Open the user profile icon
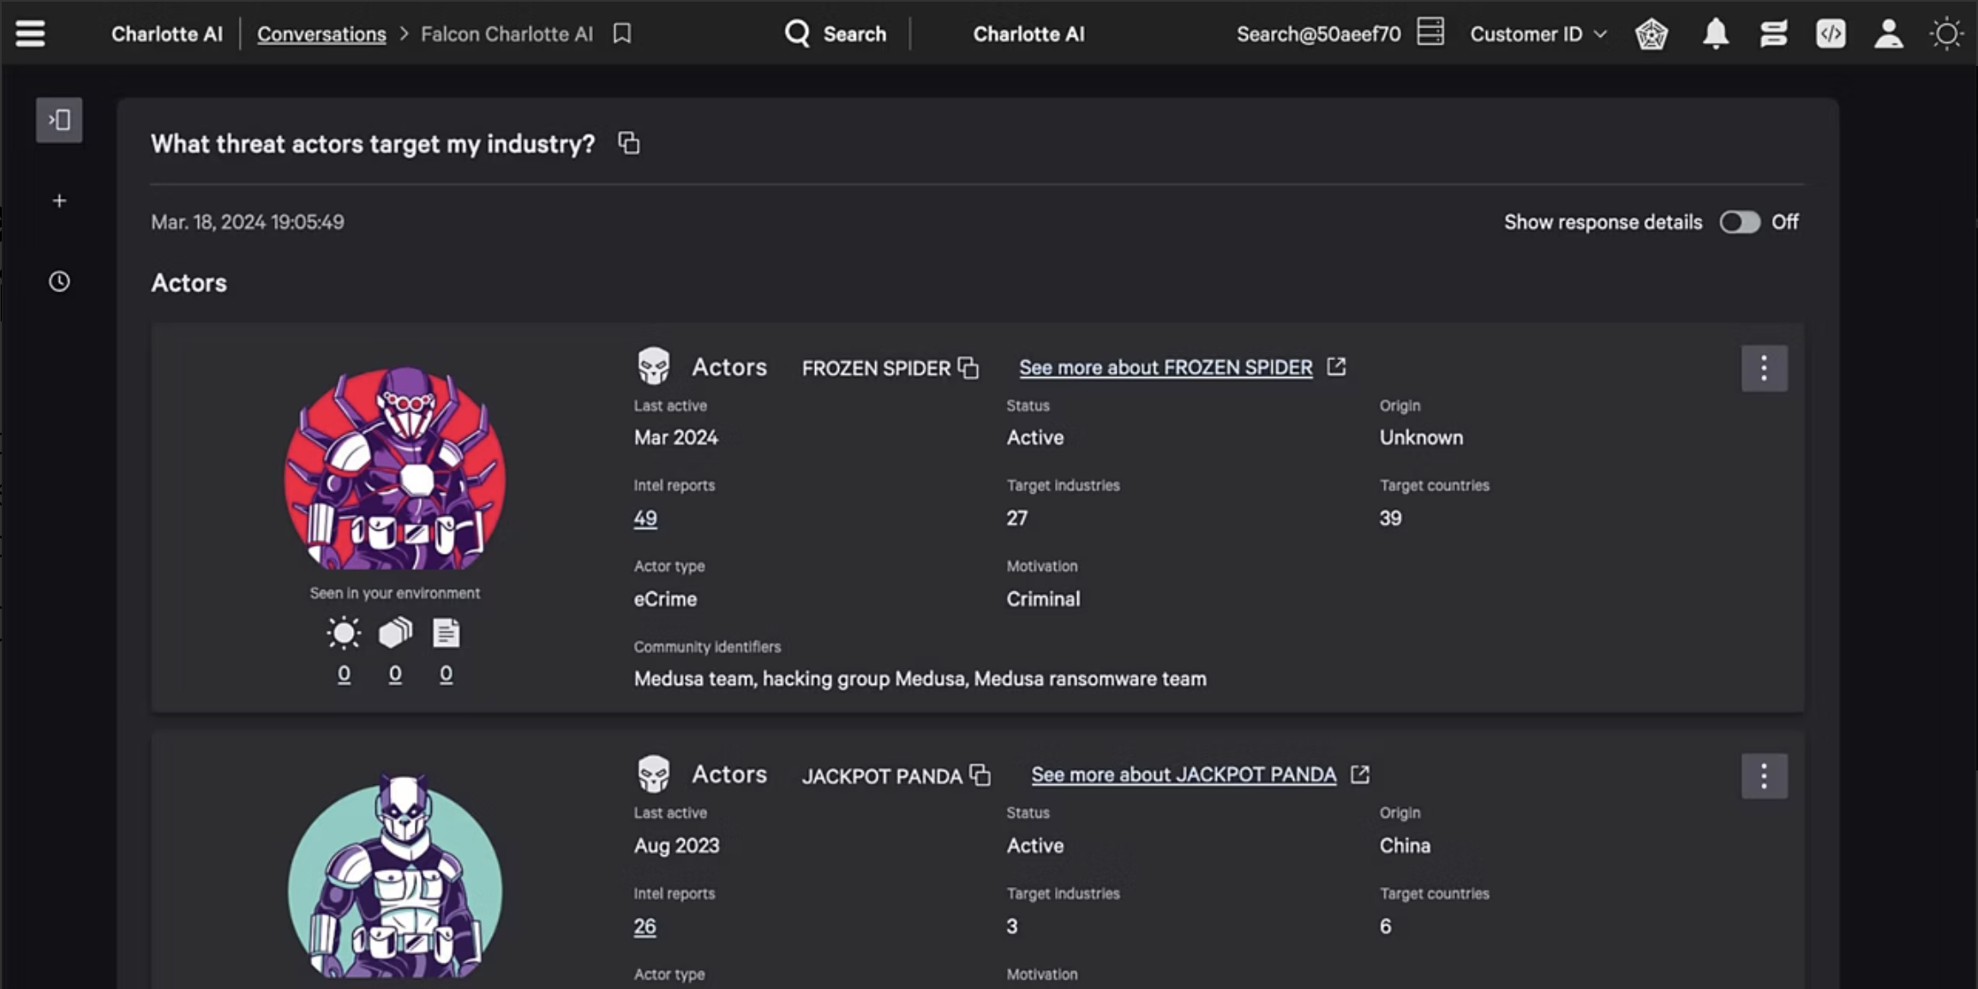The height and width of the screenshot is (989, 1978). click(1889, 33)
